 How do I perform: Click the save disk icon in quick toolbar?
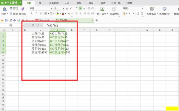pyautogui.click(x=6, y=20)
